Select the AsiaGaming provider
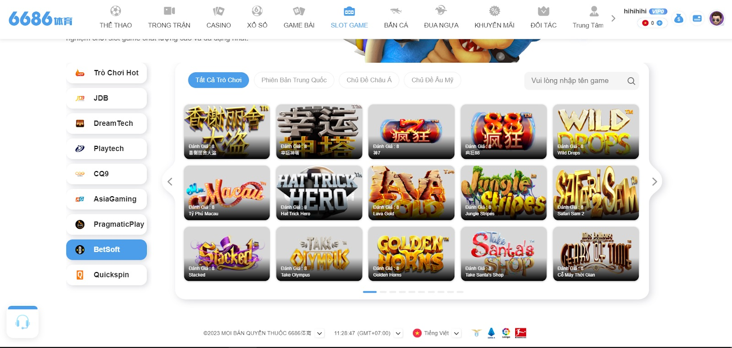Screen dimensions: 732x348 click(107, 199)
